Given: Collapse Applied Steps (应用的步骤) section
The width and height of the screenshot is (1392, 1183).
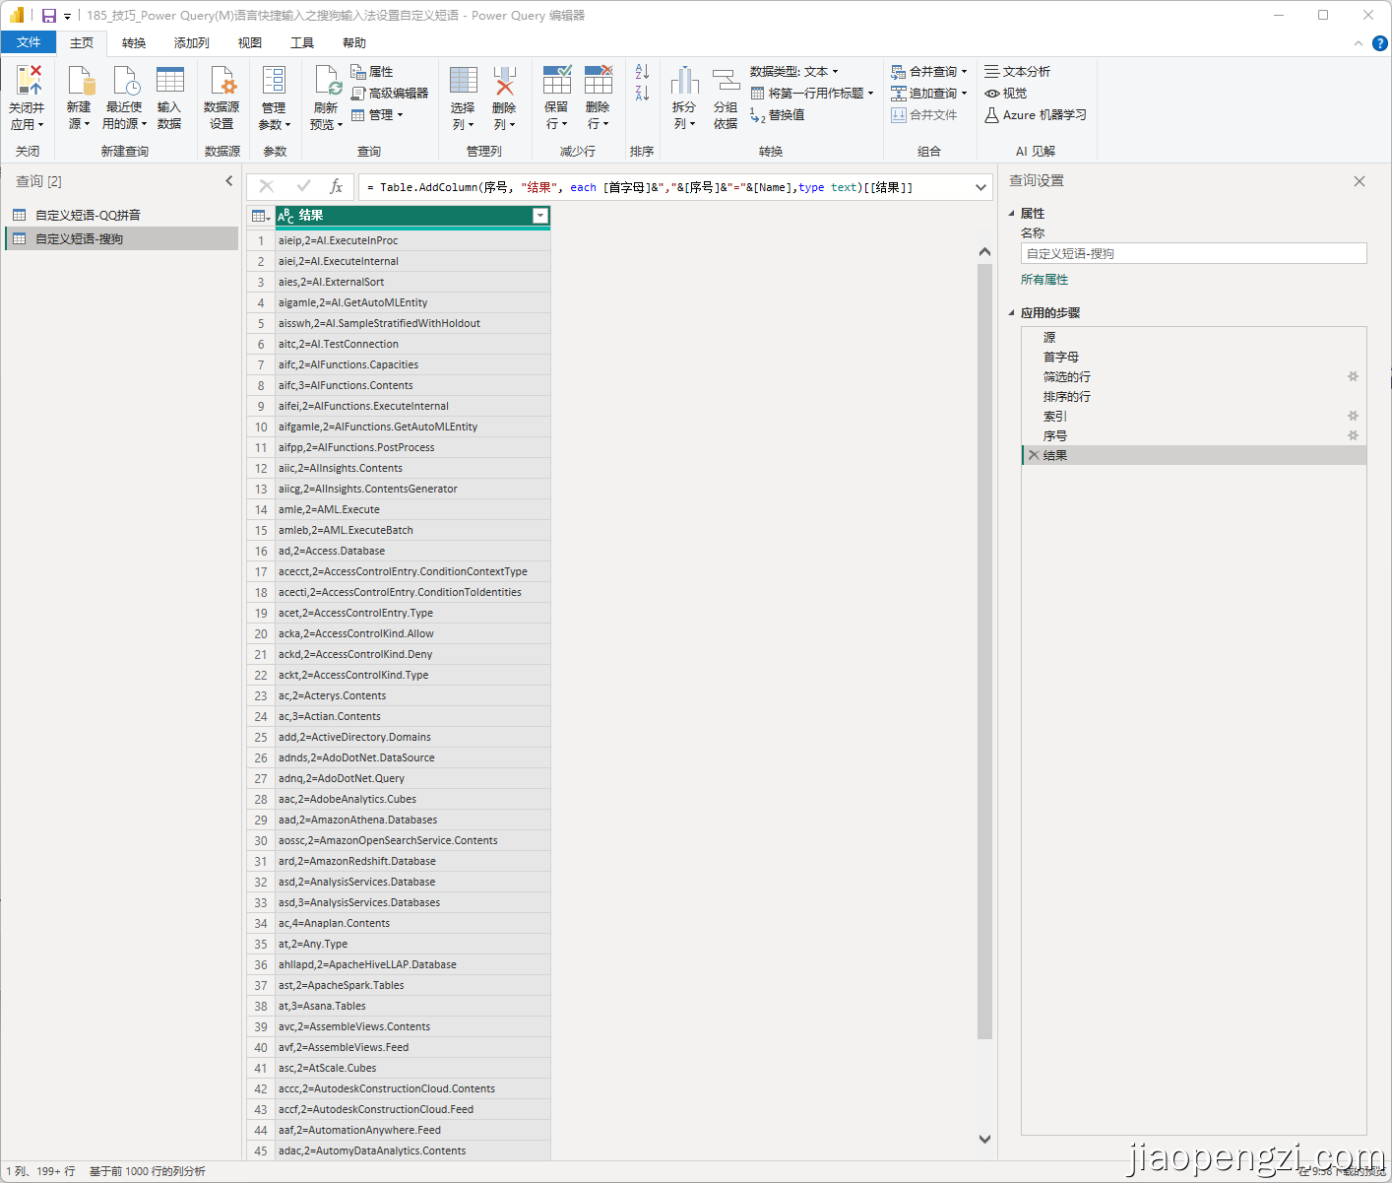Looking at the screenshot, I should pyautogui.click(x=1011, y=313).
